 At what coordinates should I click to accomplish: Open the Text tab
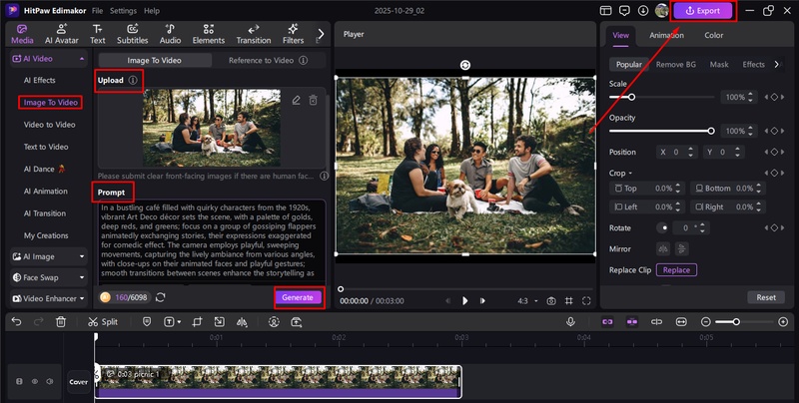97,34
